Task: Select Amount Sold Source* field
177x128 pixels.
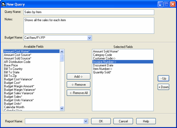Action: coord(31,58)
